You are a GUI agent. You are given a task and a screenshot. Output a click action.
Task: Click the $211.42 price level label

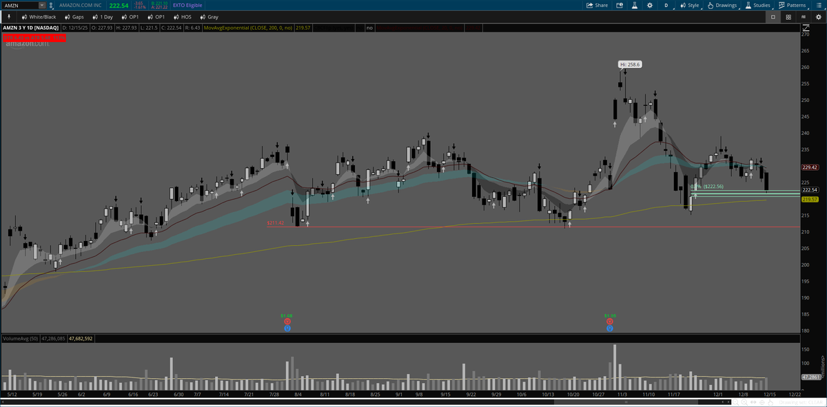coord(276,223)
